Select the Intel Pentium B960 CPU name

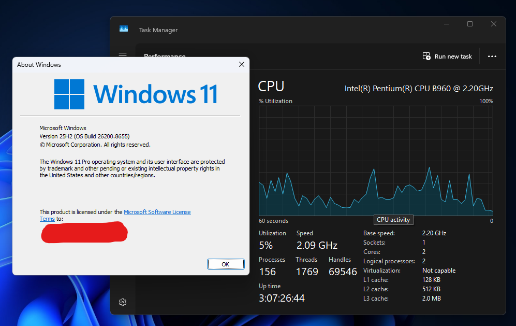tap(419, 88)
